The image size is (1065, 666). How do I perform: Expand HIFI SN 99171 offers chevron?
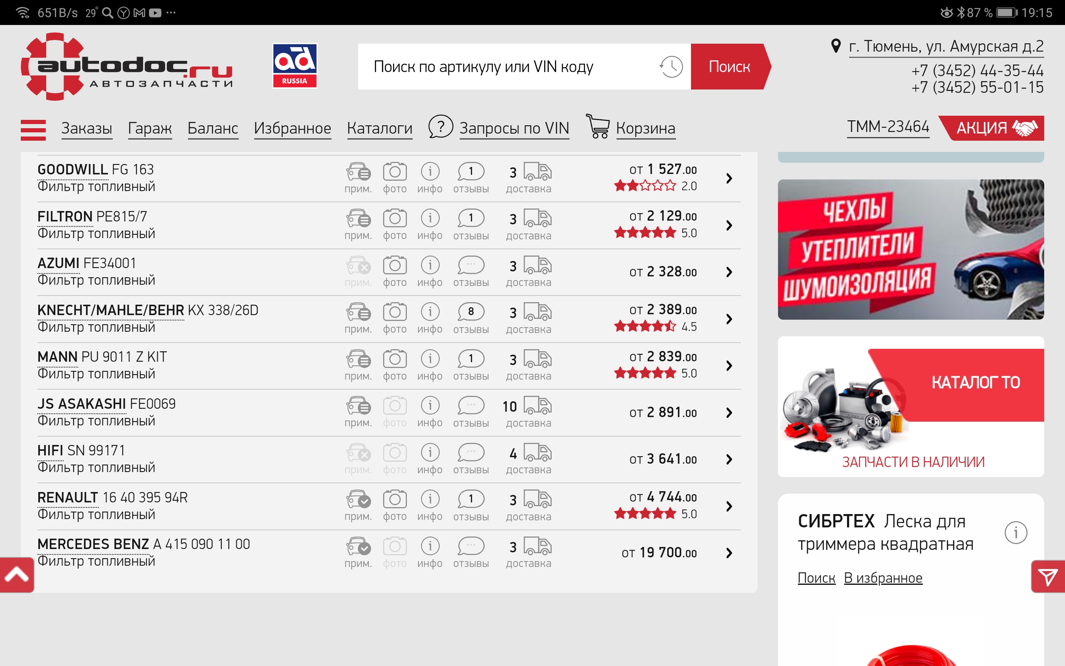tap(729, 459)
